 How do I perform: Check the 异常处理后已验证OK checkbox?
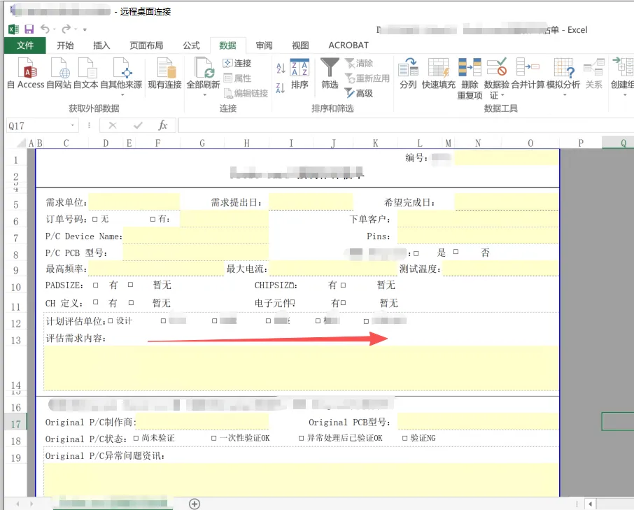[x=301, y=438]
